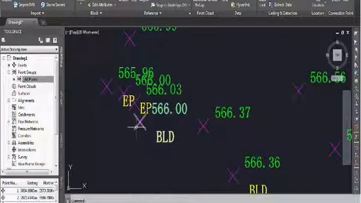
Task: Expand the Assemblies tree node
Action: 9,143
